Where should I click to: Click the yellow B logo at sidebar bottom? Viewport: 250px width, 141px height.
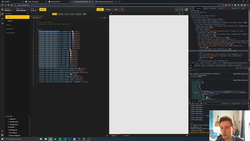tap(2, 135)
